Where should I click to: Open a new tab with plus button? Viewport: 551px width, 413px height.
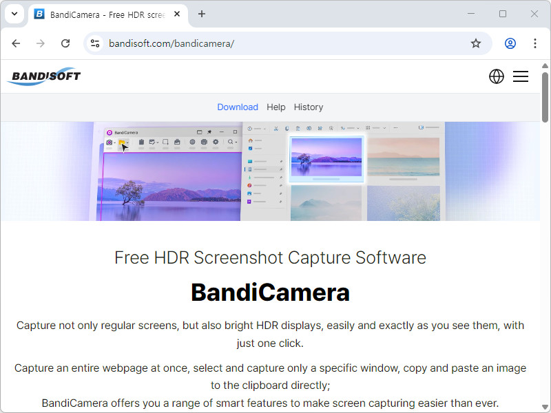(202, 14)
